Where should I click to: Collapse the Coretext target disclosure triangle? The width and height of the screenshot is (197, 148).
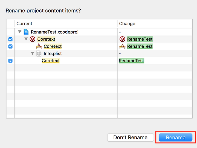[x=26, y=39]
